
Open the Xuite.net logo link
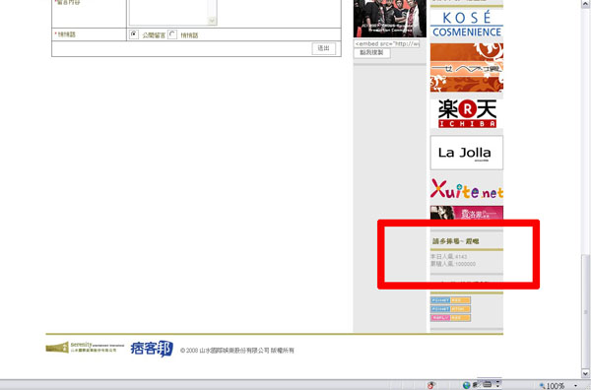[467, 188]
